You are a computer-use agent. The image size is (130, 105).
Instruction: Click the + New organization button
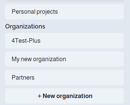64,96
